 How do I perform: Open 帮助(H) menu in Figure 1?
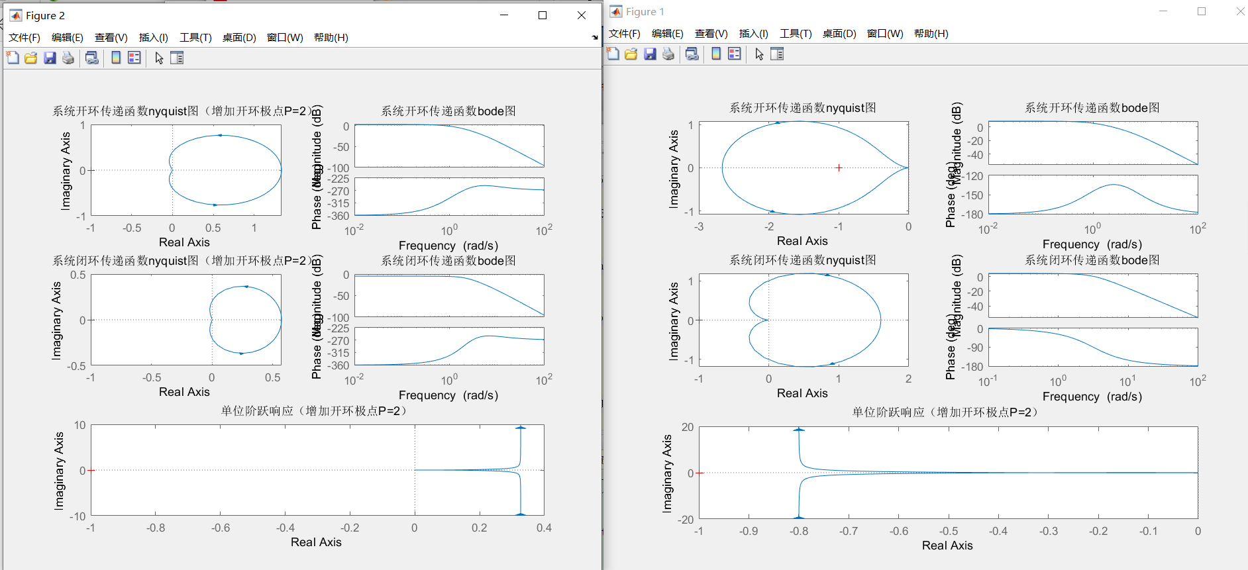[931, 34]
